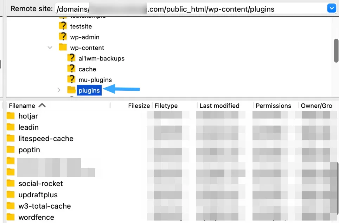Select the mu-plugins folder in tree
Image resolution: width=339 pixels, height=223 pixels.
95,80
